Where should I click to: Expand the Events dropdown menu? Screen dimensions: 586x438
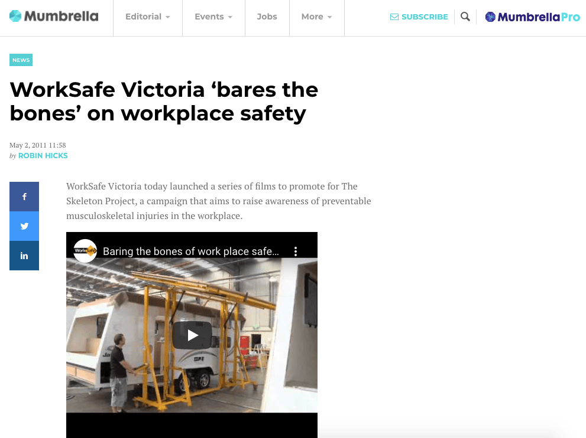213,17
